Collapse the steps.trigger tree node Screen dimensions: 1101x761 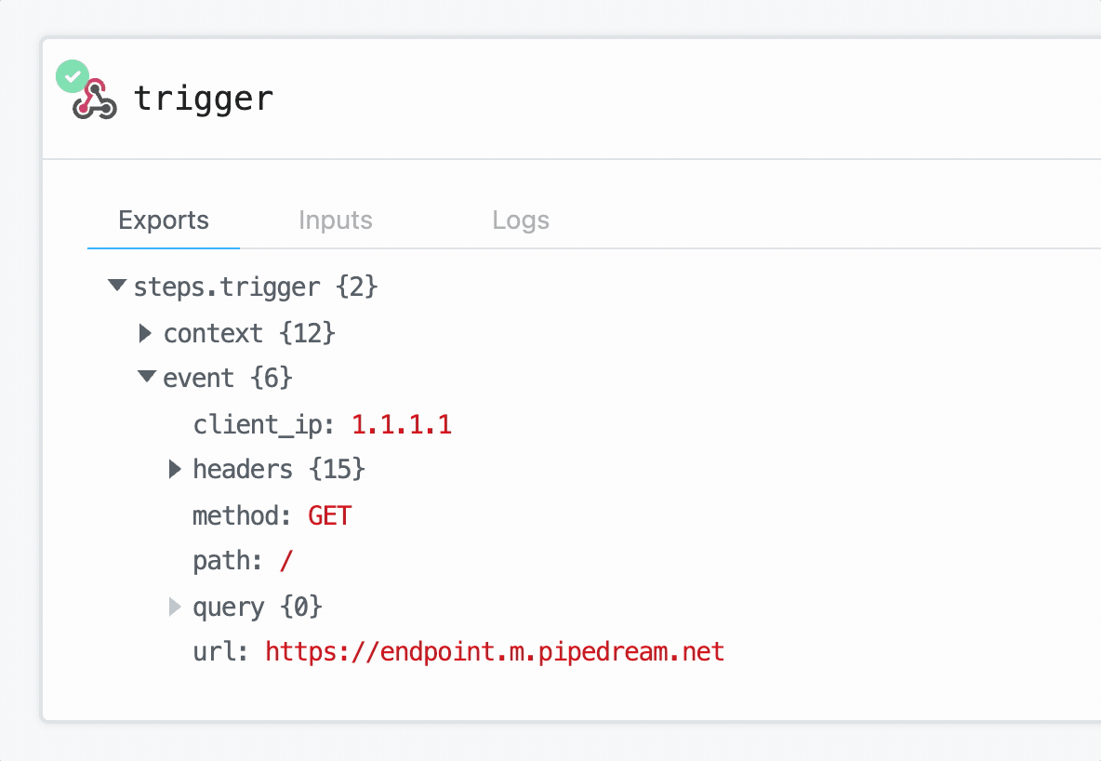pyautogui.click(x=116, y=286)
